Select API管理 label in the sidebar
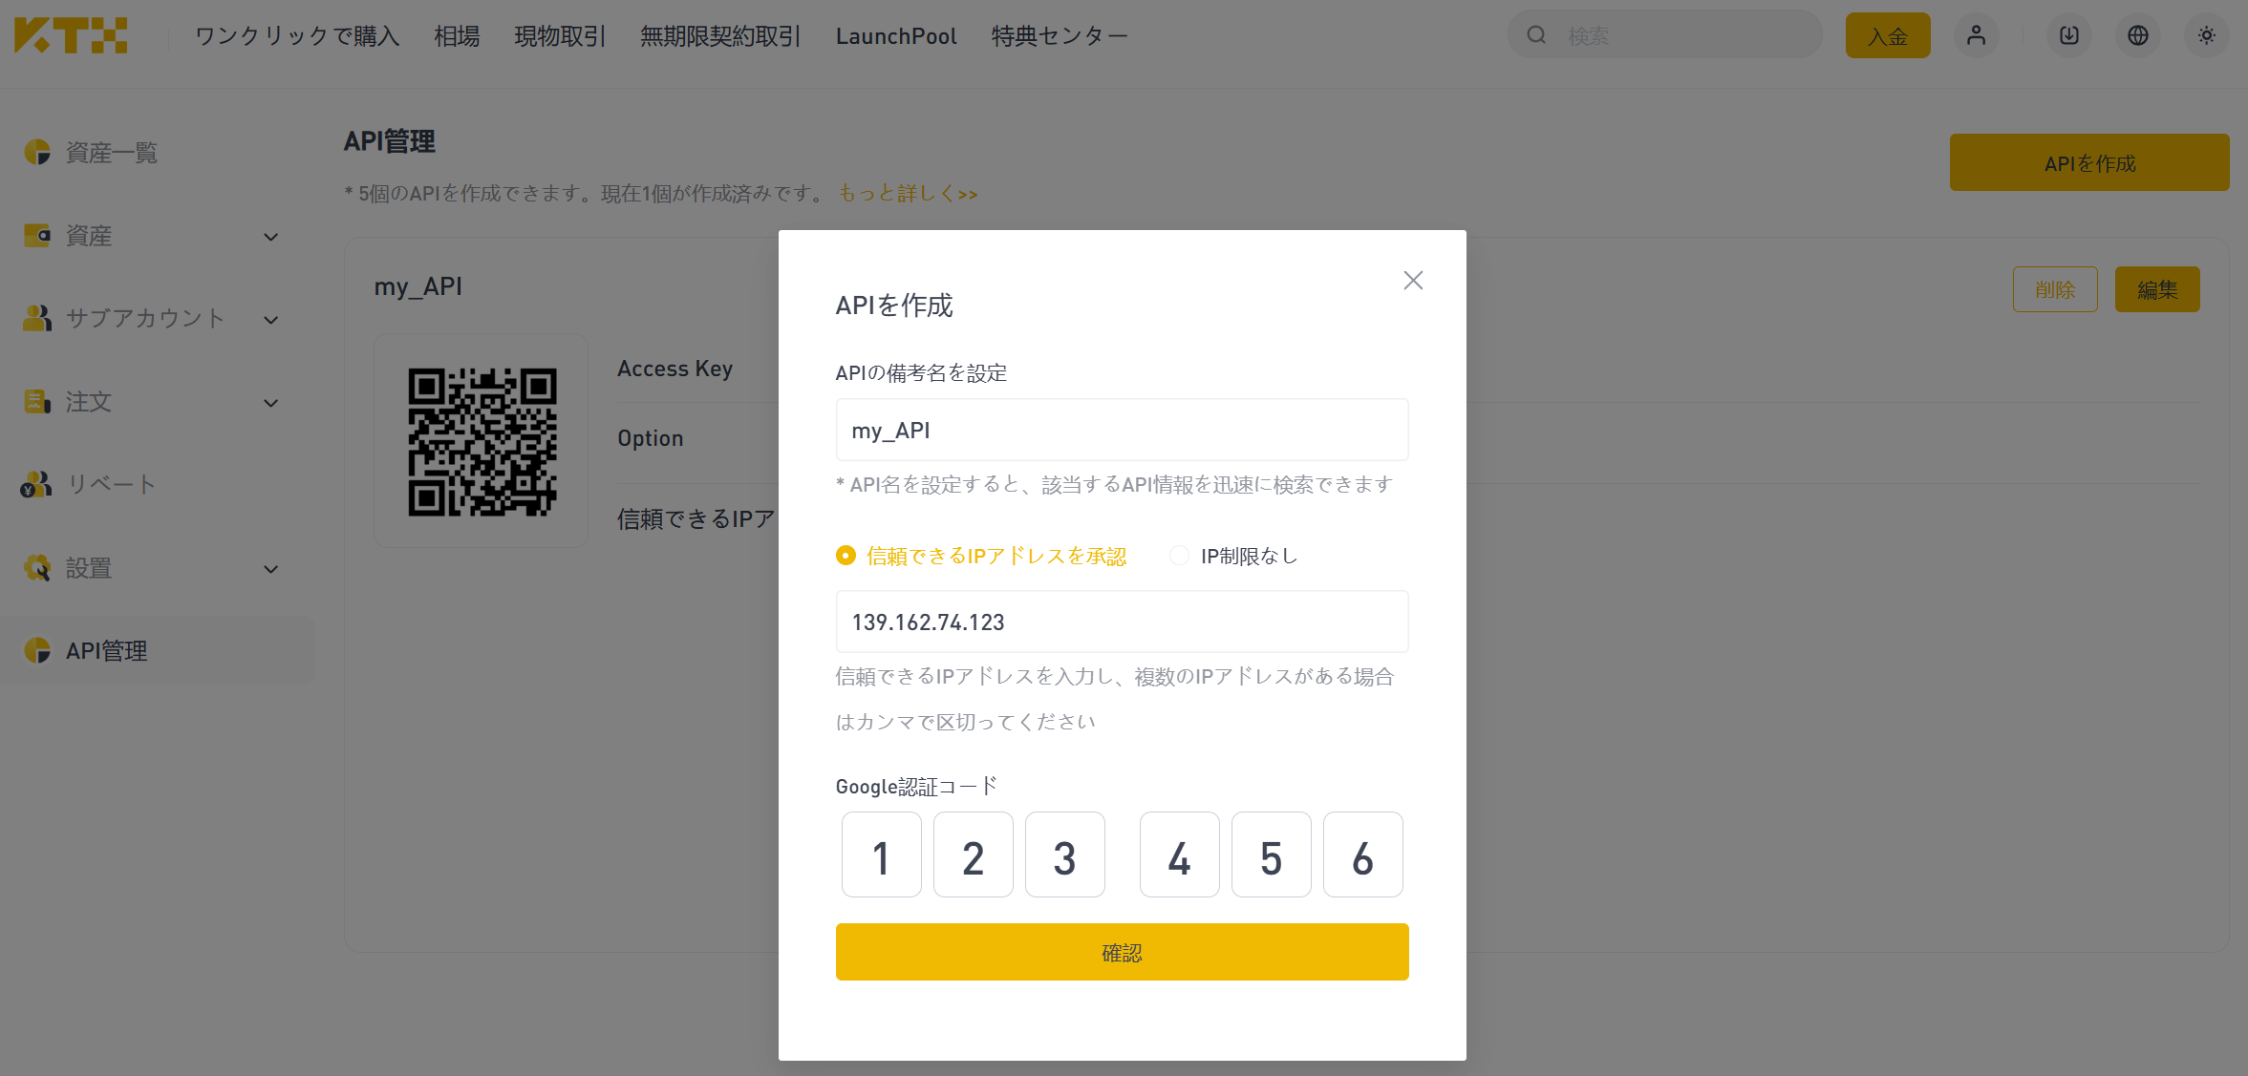2248x1076 pixels. point(107,651)
